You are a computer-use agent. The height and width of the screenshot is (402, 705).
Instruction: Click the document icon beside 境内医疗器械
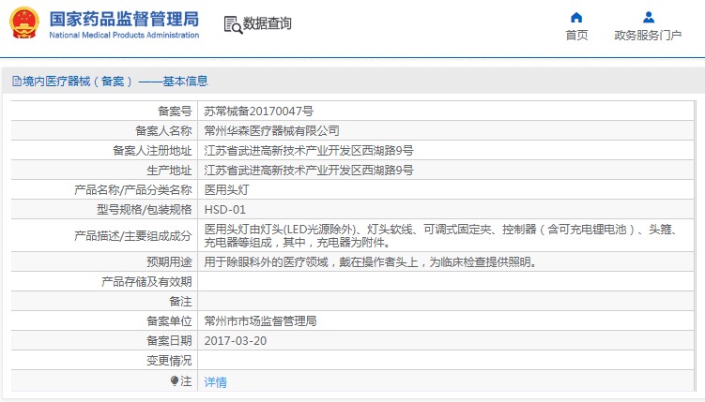click(16, 82)
